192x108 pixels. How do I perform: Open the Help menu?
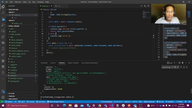47,2
